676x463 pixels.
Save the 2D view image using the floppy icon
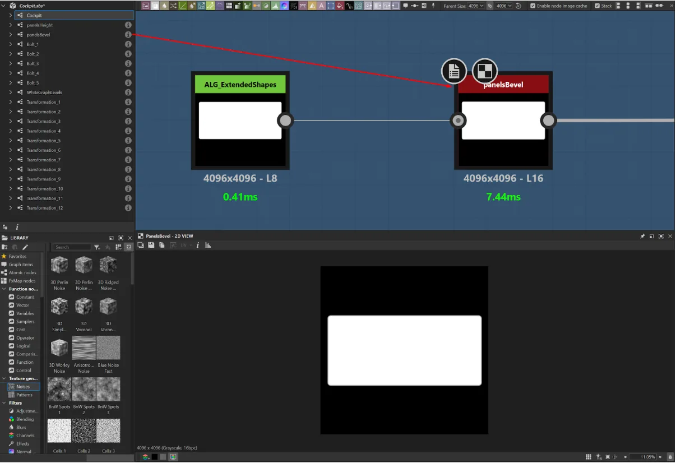[x=151, y=245]
